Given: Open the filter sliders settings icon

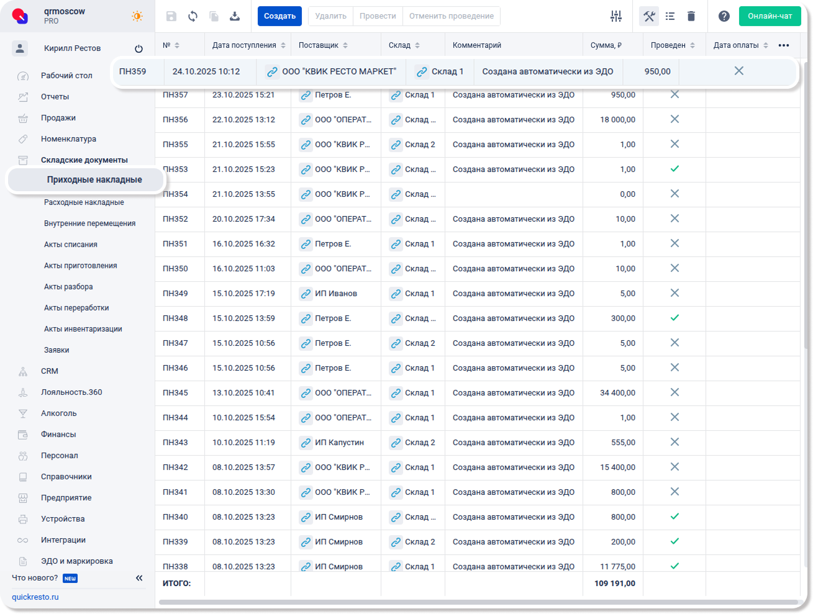Looking at the screenshot, I should coord(616,16).
